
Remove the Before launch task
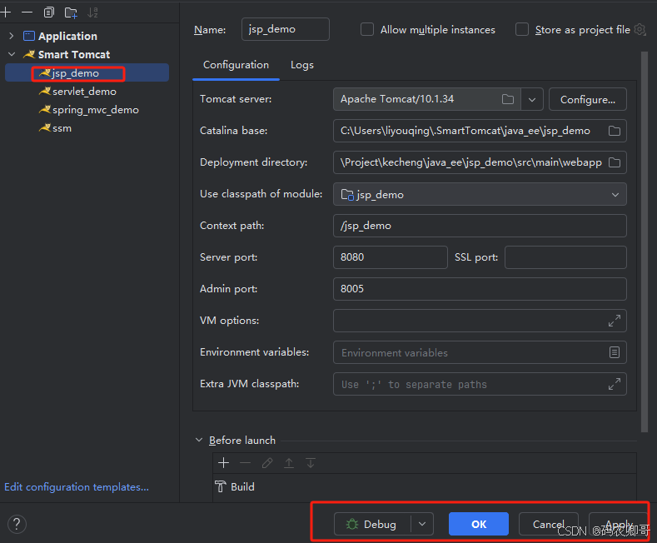(x=246, y=463)
